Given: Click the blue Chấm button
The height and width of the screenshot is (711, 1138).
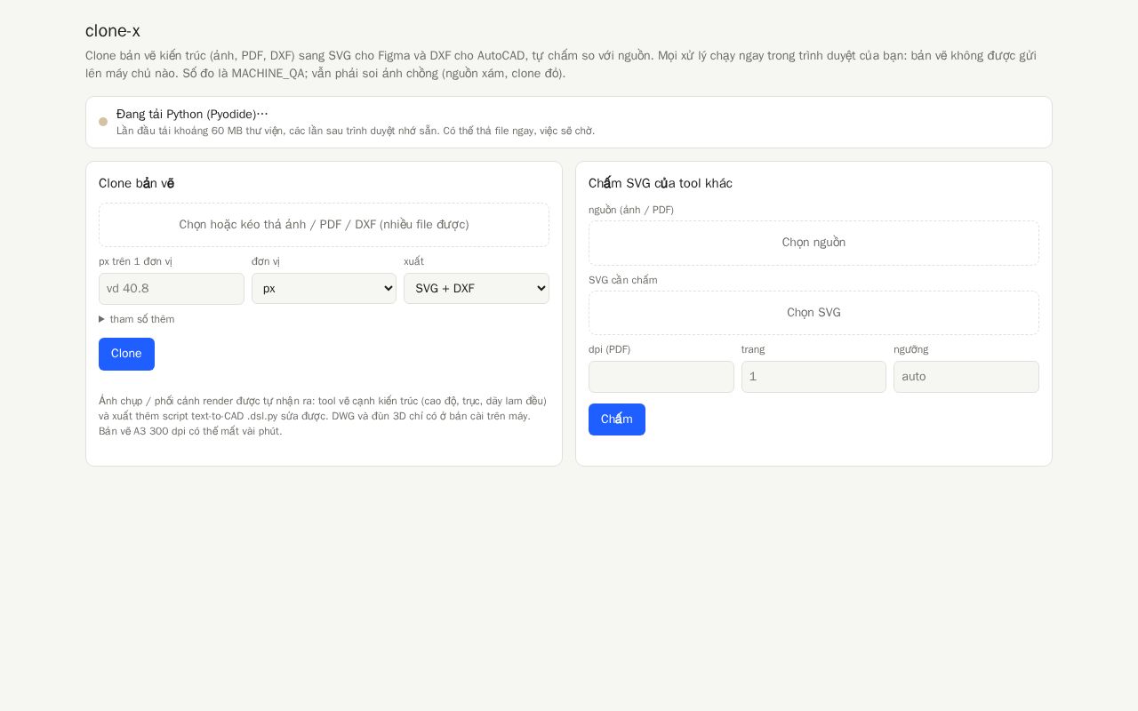Looking at the screenshot, I should coord(617,419).
